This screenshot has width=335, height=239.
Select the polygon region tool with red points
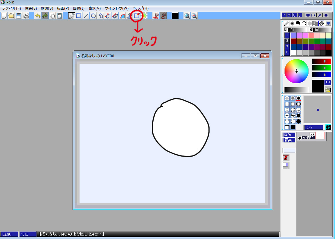pyautogui.click(x=123, y=16)
